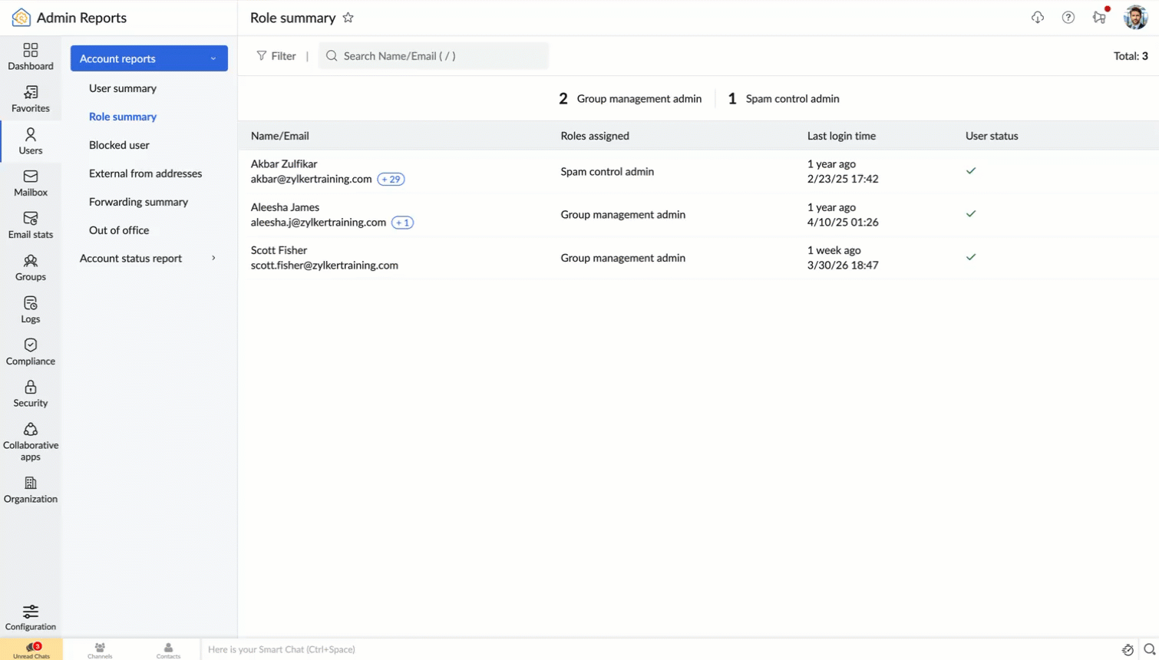1159x660 pixels.
Task: Open the profile avatar menu
Action: (1134, 17)
